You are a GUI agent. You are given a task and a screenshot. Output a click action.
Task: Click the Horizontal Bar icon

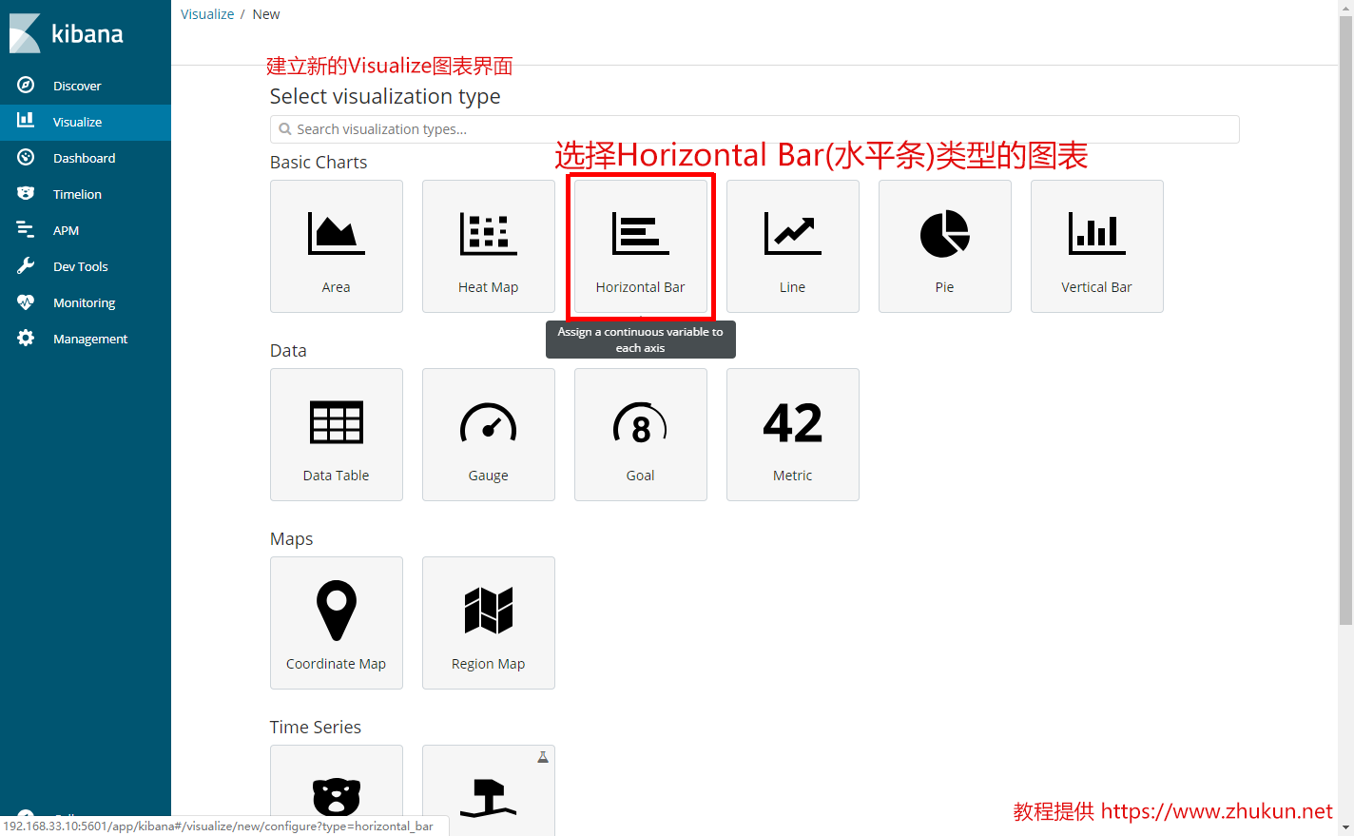point(641,234)
